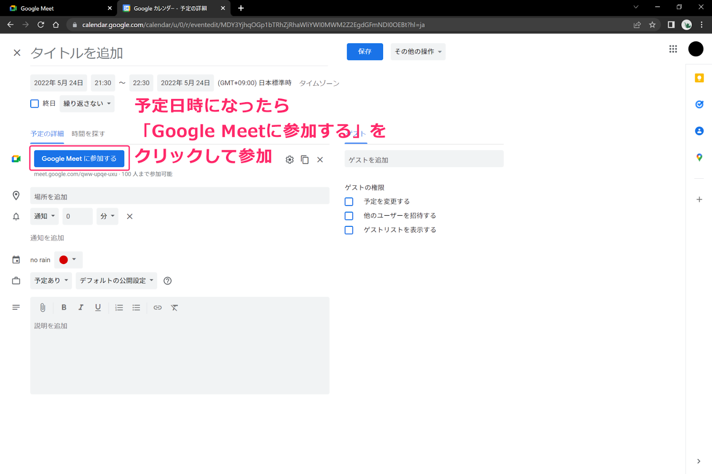Viewport: 712px width, 474px height.
Task: Open the start date picker
Action: pyautogui.click(x=59, y=83)
